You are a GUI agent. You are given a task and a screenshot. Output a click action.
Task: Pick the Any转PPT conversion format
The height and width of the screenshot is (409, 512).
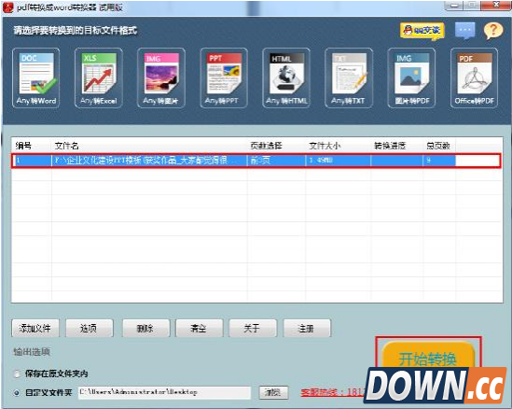tap(224, 78)
